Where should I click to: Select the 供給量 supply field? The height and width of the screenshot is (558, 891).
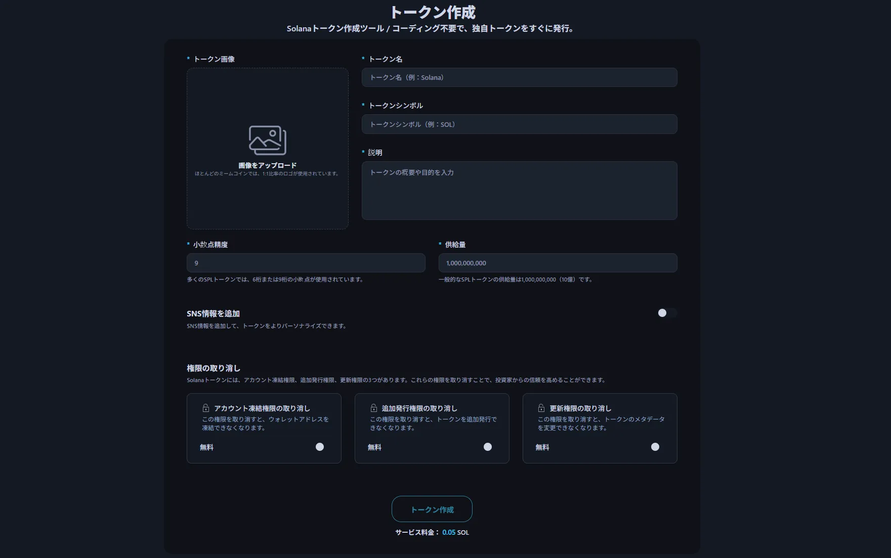coord(558,263)
